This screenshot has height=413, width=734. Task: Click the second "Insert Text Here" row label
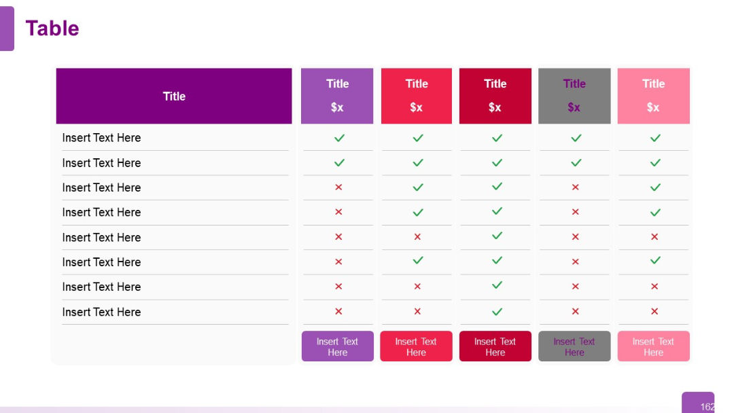tap(101, 163)
